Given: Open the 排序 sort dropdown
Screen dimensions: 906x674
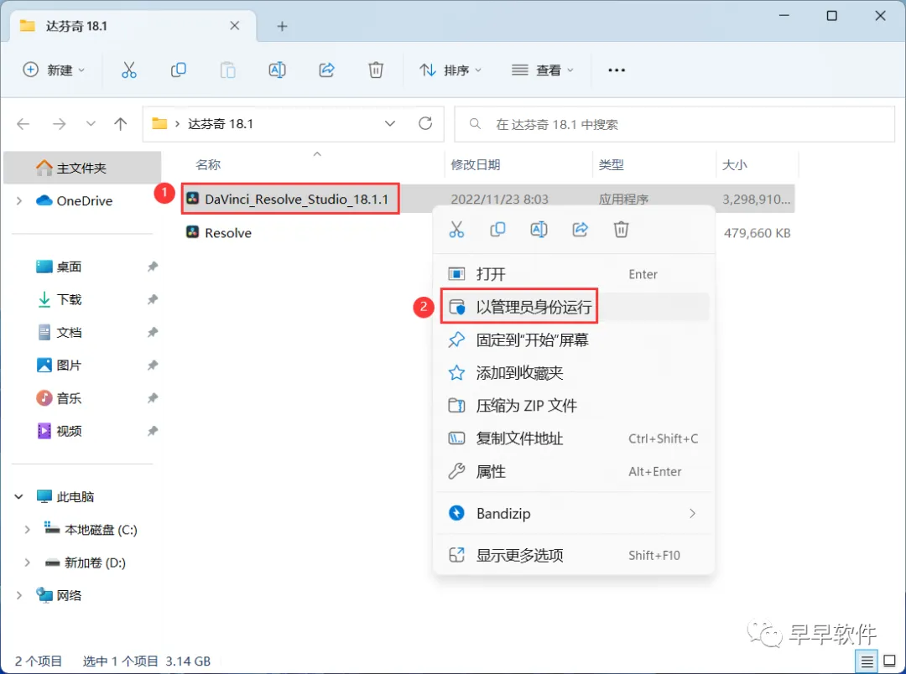Looking at the screenshot, I should tap(450, 70).
